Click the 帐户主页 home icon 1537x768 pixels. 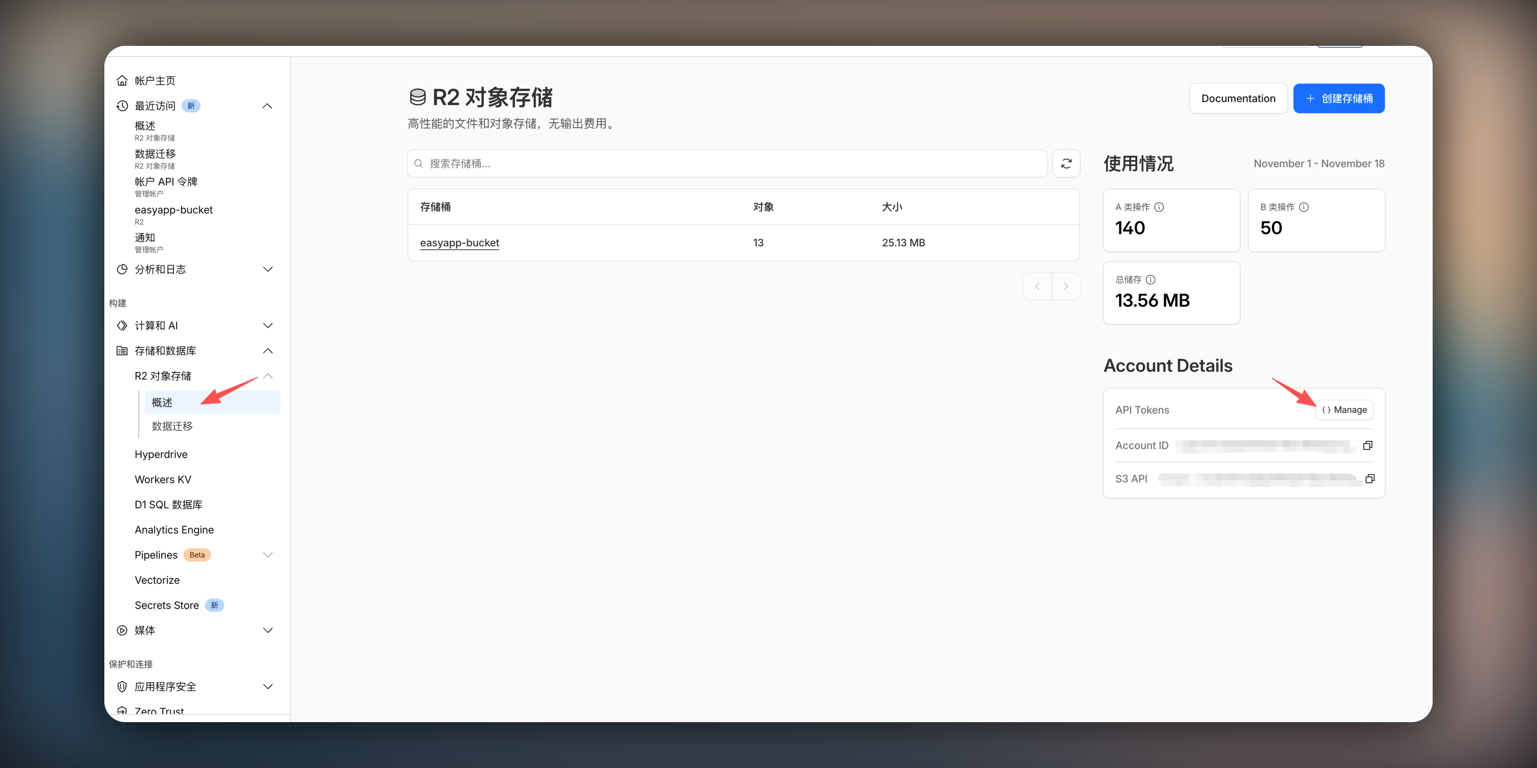122,81
